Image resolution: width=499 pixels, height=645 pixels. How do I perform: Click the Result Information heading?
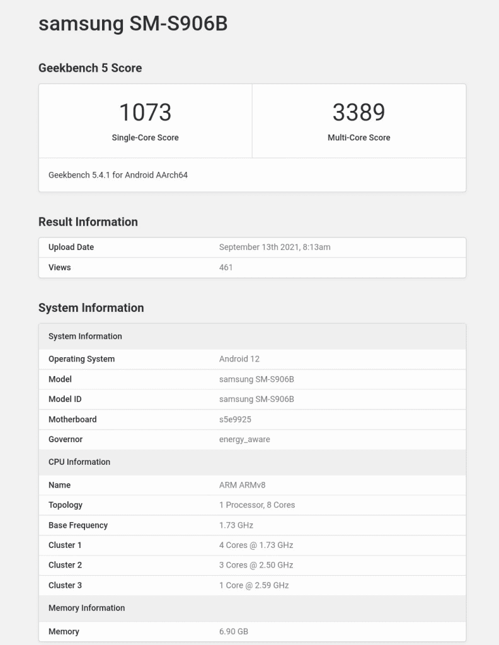pyautogui.click(x=88, y=222)
